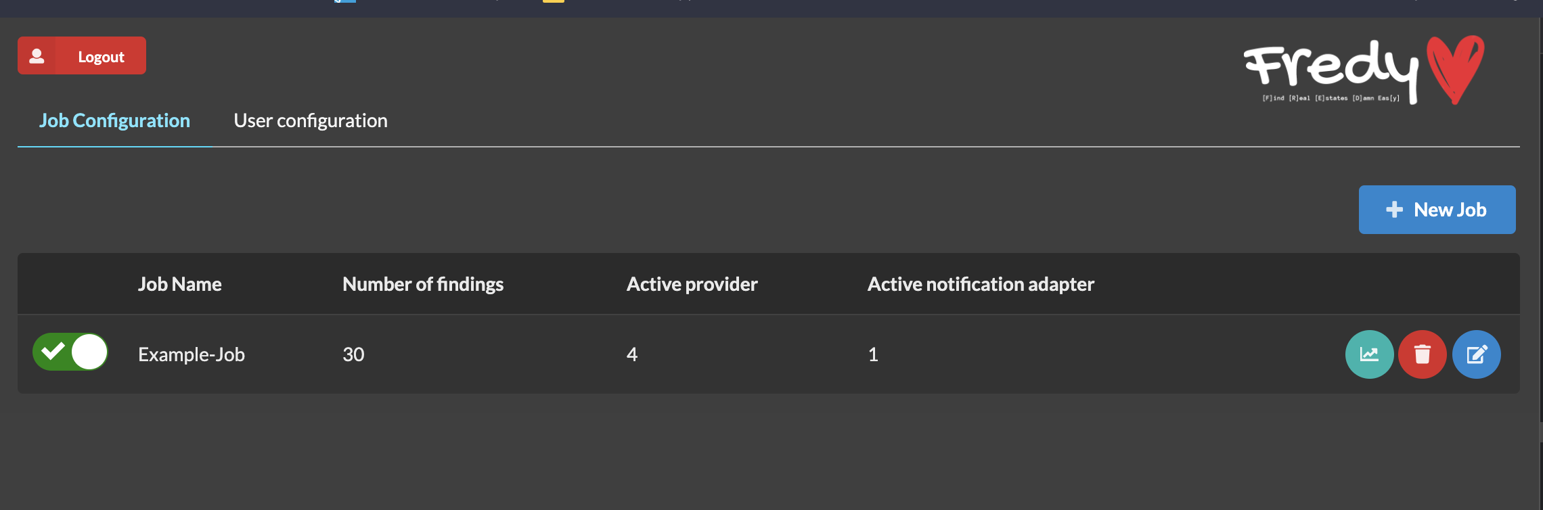Click the active provider count 4
1543x510 pixels.
tap(632, 354)
